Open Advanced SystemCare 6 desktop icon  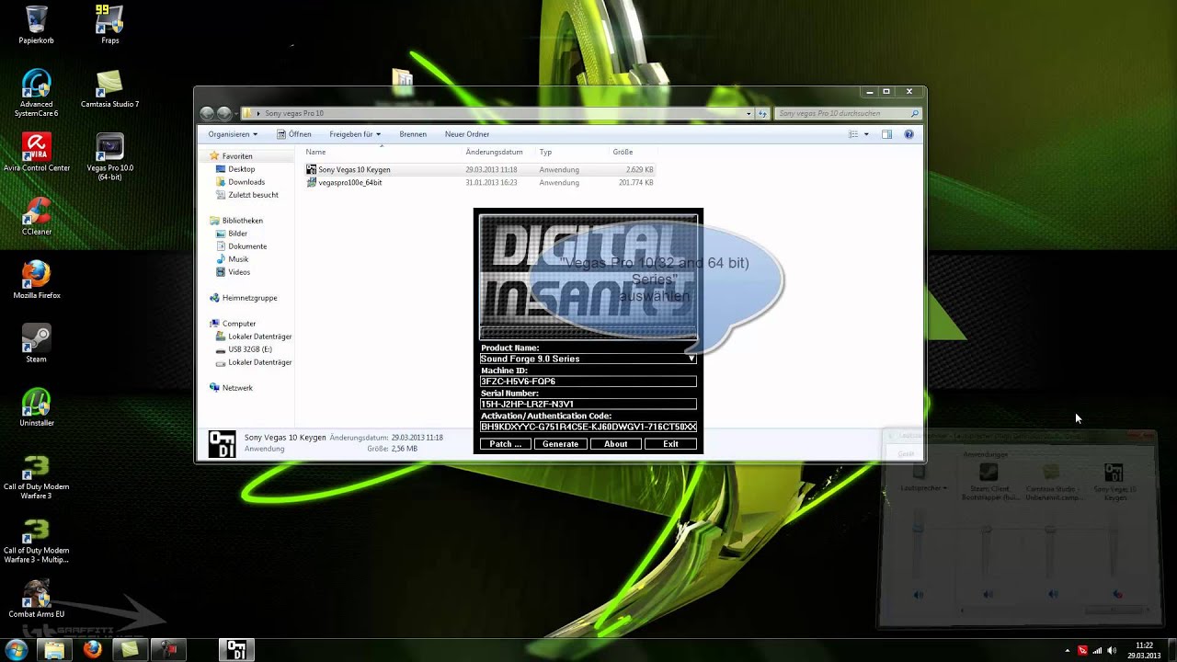37,93
